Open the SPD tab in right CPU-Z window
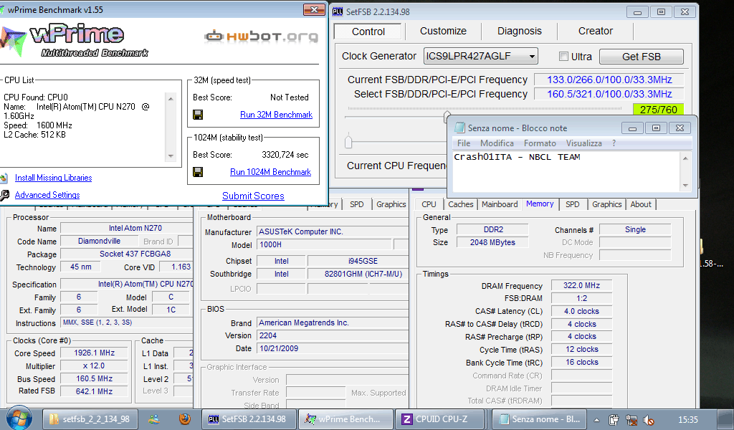Viewport: 734px width, 430px height. (x=572, y=204)
